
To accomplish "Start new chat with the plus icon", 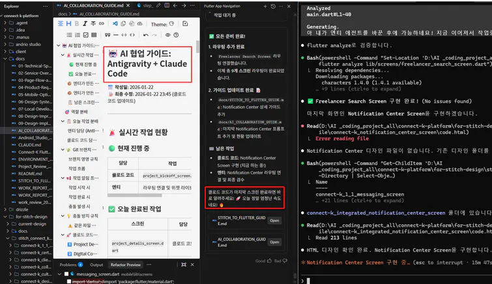I will [x=265, y=6].
